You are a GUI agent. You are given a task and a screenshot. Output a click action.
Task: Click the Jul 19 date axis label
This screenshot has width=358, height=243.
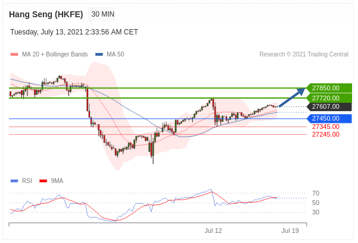(290, 231)
